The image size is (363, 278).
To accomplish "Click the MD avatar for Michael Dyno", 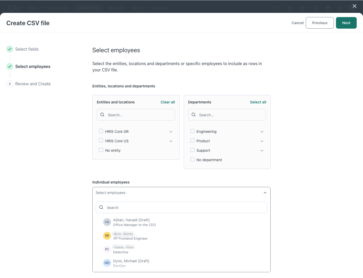I will [107, 263].
